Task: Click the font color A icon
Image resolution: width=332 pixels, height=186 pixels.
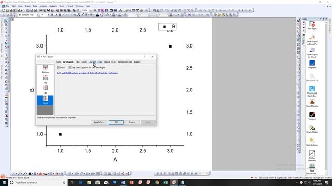Action: 98,15
